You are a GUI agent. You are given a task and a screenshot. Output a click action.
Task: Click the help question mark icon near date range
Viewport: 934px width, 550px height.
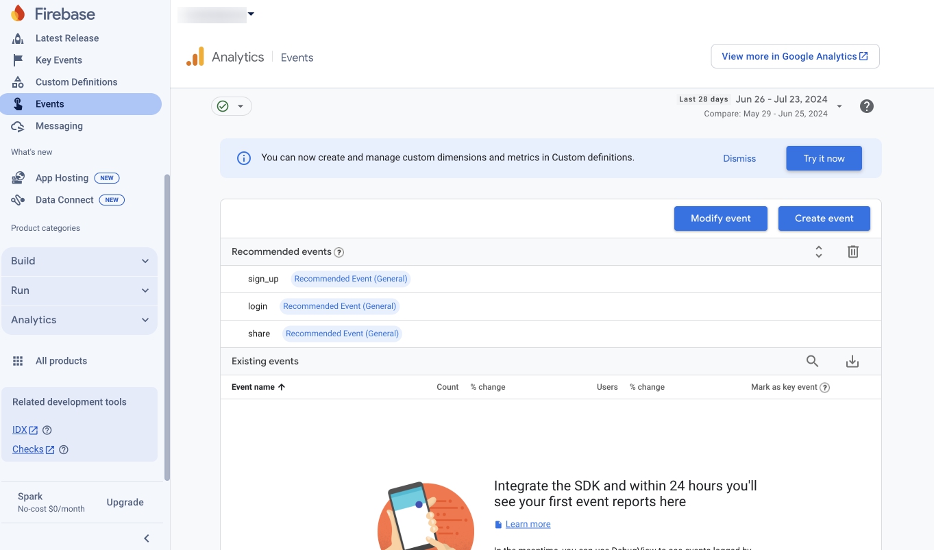[x=867, y=106]
